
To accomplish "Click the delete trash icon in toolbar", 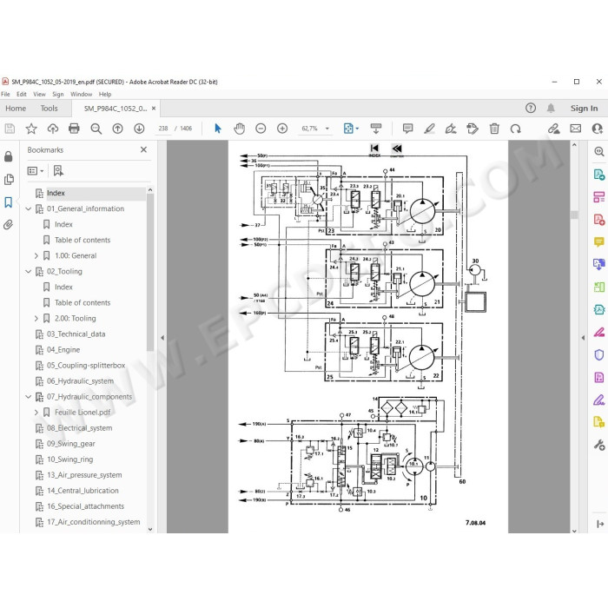I will pyautogui.click(x=494, y=129).
